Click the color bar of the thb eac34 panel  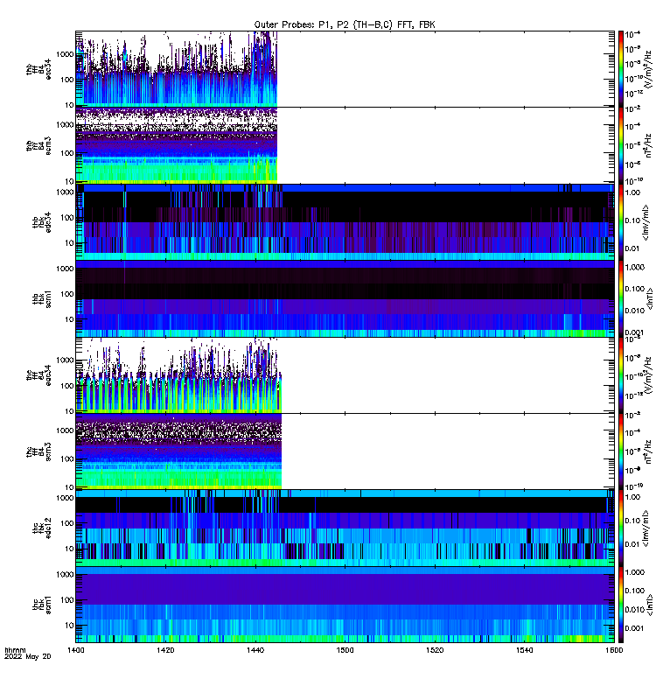tap(621, 69)
